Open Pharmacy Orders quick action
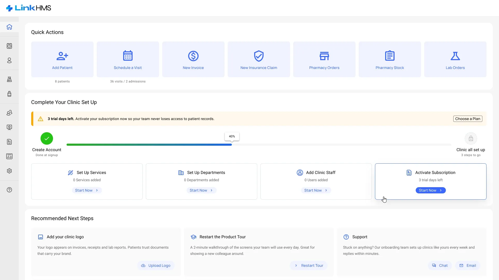Image resolution: width=499 pixels, height=280 pixels. (324, 59)
